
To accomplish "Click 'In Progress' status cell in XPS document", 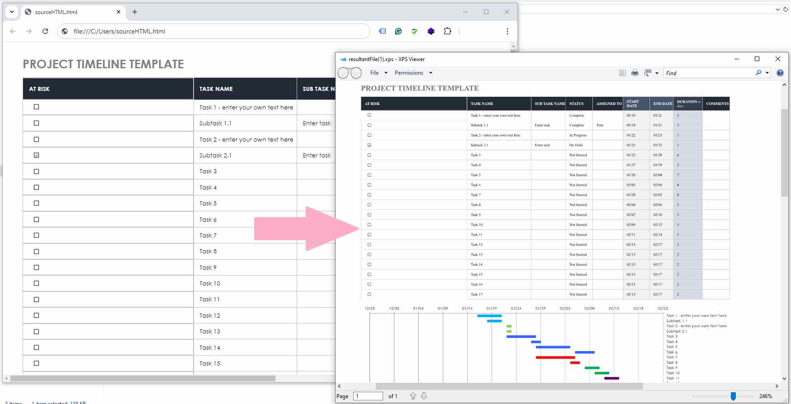I will point(578,135).
